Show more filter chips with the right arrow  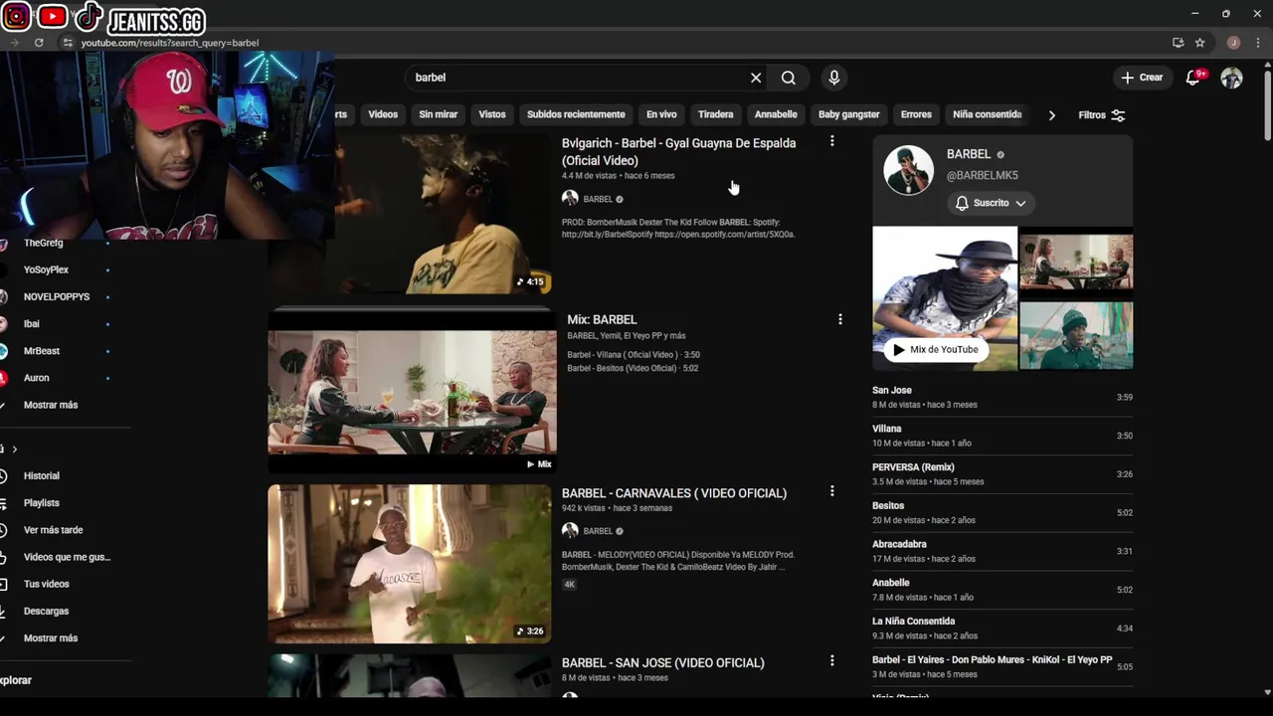click(1051, 115)
